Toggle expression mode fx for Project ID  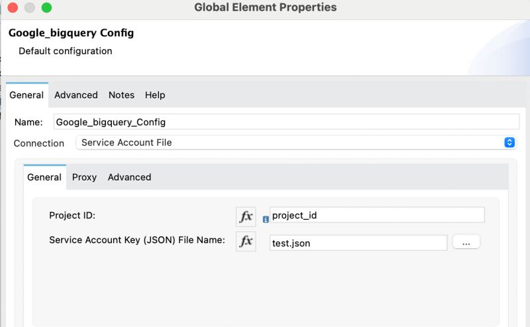(x=246, y=216)
